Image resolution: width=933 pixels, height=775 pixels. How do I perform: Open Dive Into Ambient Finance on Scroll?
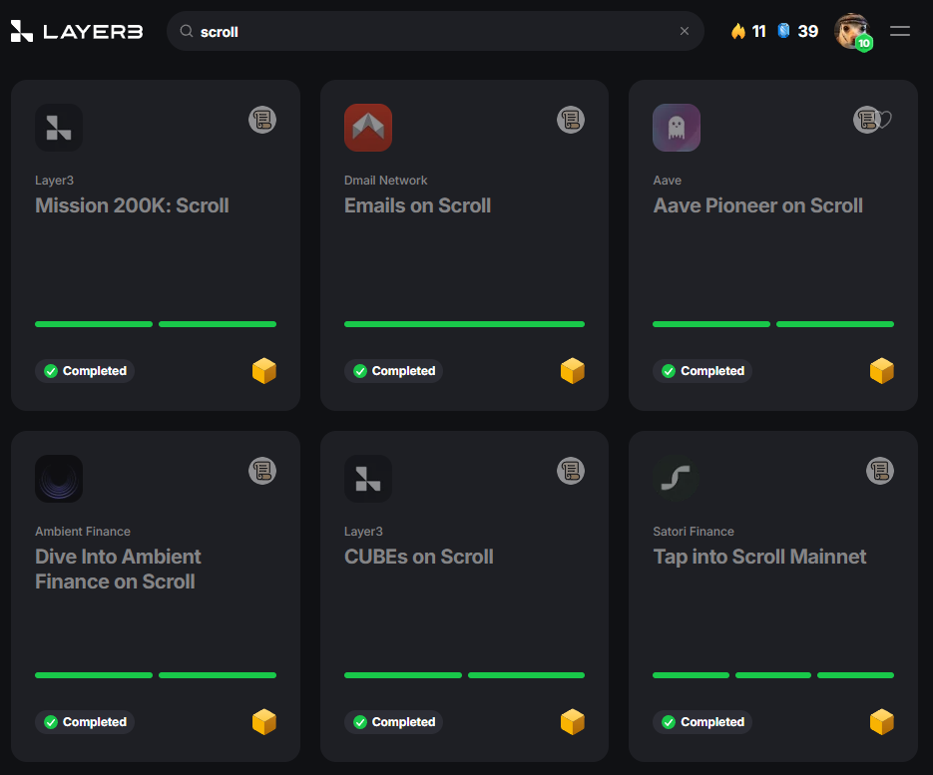pos(118,569)
